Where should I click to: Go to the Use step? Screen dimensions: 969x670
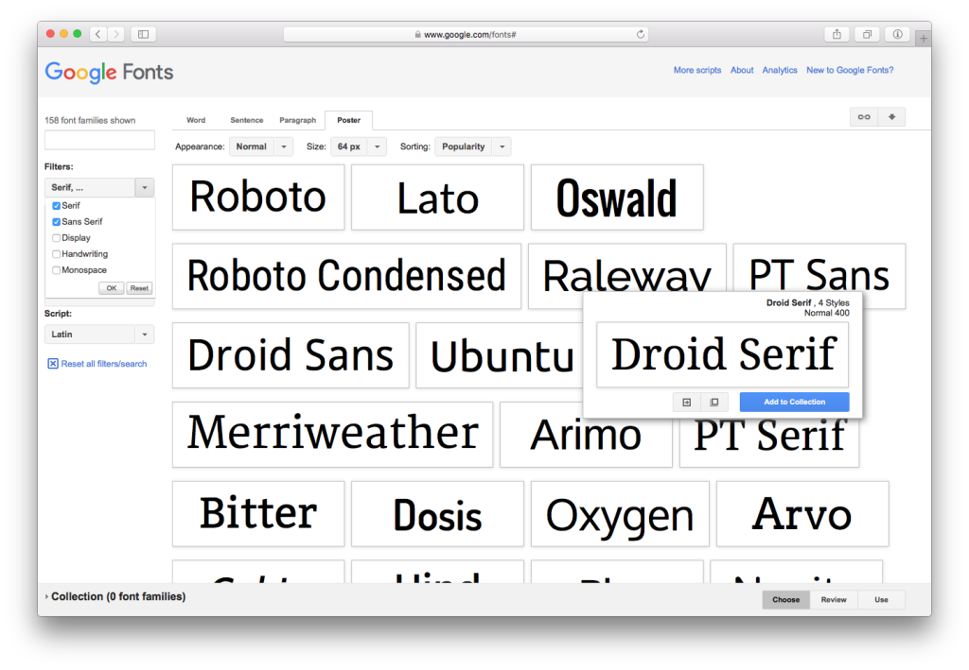(x=881, y=600)
